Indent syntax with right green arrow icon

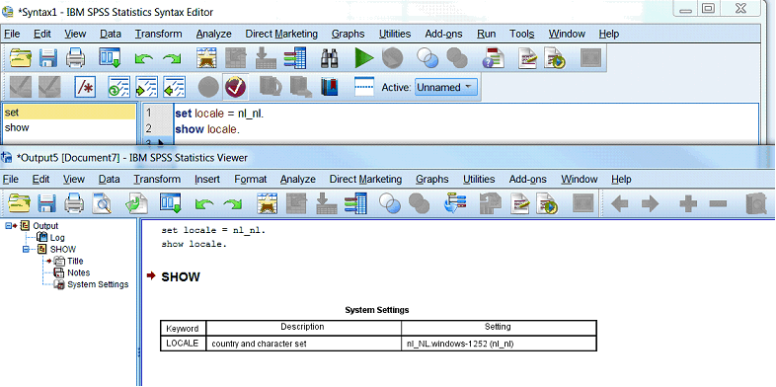[x=146, y=88]
